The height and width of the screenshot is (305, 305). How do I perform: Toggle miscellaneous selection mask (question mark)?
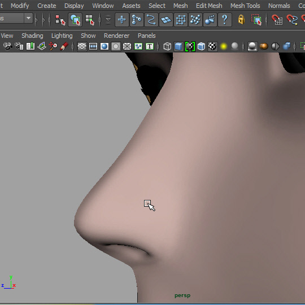pyautogui.click(x=225, y=20)
